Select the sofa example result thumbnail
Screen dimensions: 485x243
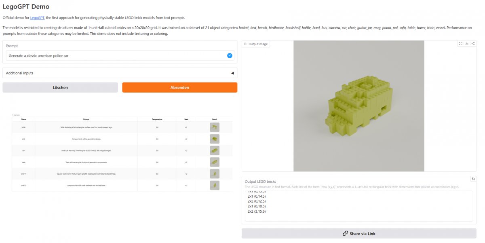[215, 139]
